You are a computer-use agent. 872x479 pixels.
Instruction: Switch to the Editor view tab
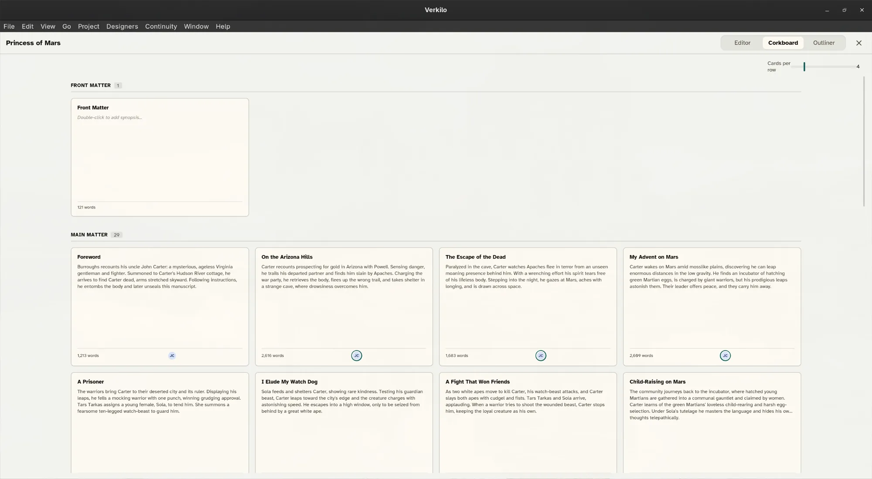pyautogui.click(x=742, y=43)
